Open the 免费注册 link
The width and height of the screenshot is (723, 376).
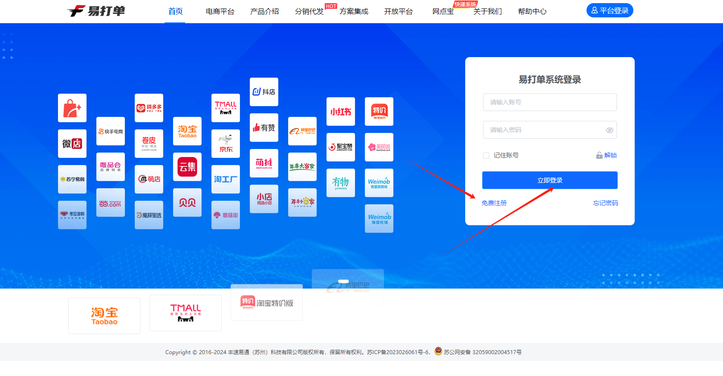point(494,203)
